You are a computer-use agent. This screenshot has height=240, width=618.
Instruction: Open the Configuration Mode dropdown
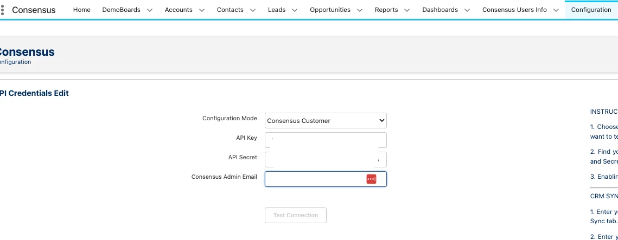pos(326,120)
